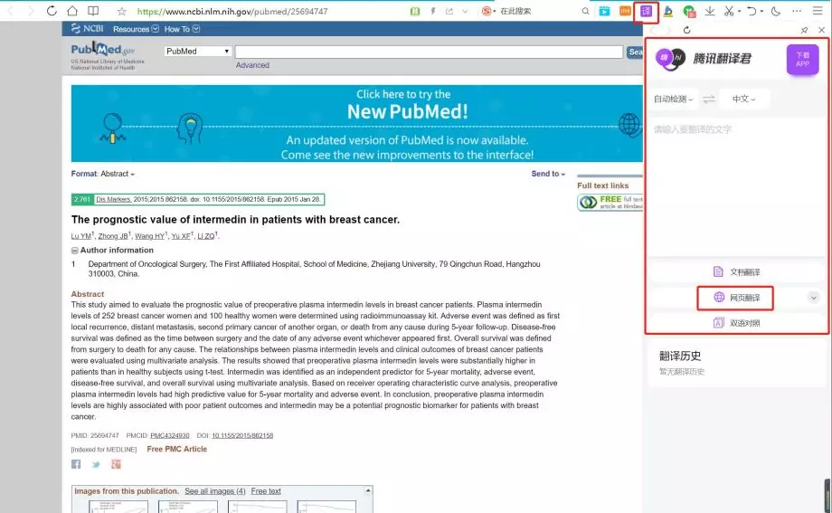Open the Dis Markers journal link
Screen dimensions: 832x513
click(x=114, y=199)
